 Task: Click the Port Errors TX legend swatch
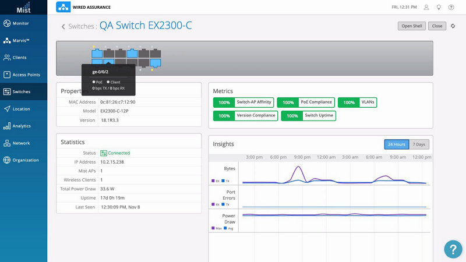223,204
